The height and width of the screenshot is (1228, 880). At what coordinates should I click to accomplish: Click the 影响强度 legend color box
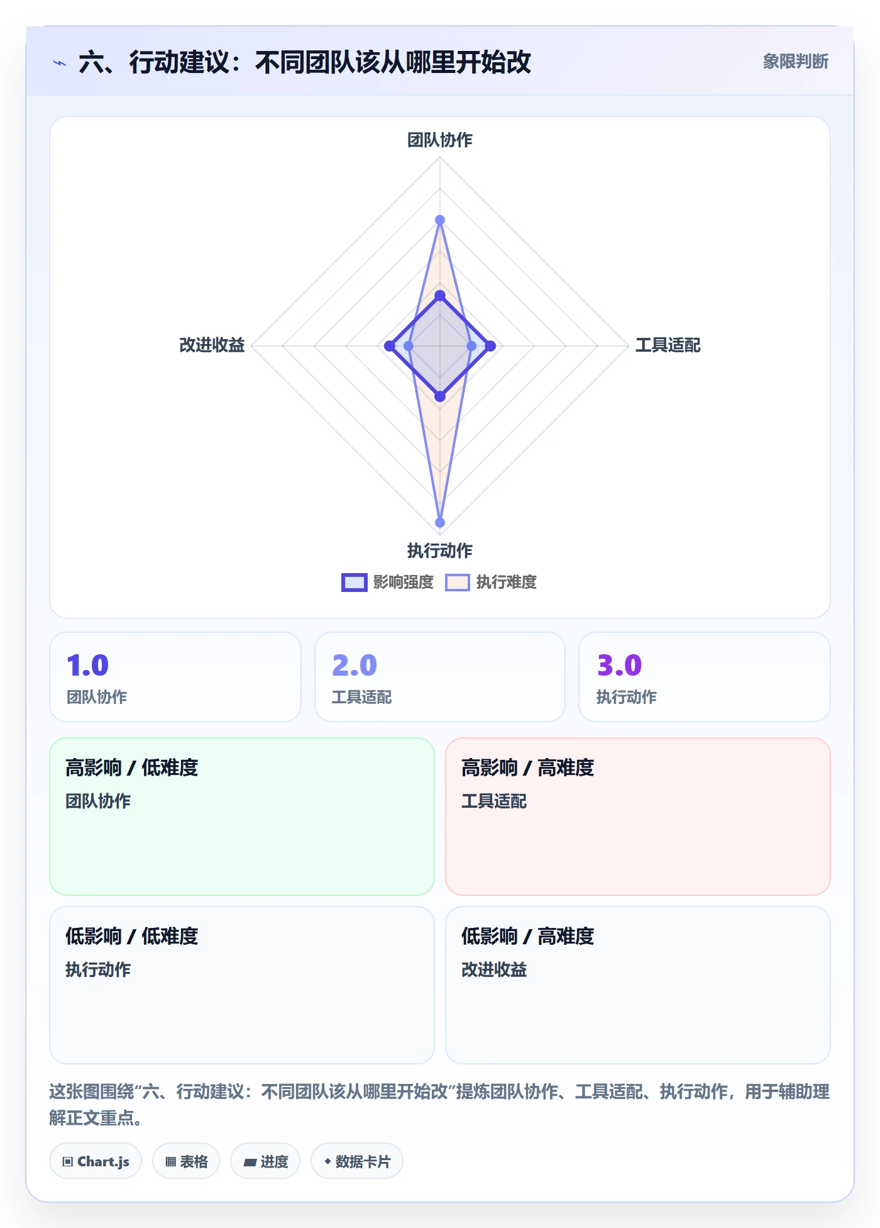click(x=355, y=583)
